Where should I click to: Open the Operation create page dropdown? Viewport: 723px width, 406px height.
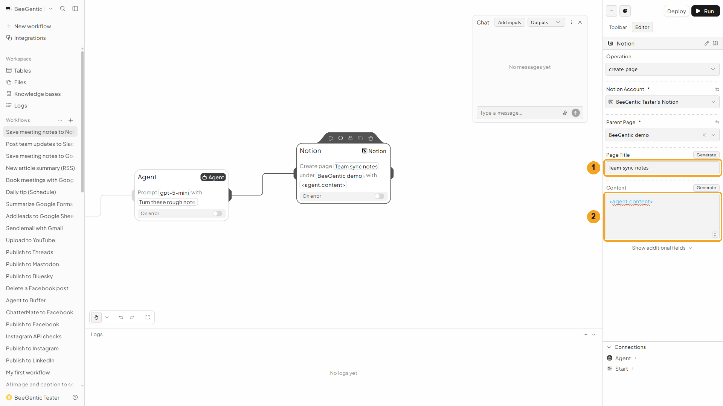pyautogui.click(x=662, y=69)
